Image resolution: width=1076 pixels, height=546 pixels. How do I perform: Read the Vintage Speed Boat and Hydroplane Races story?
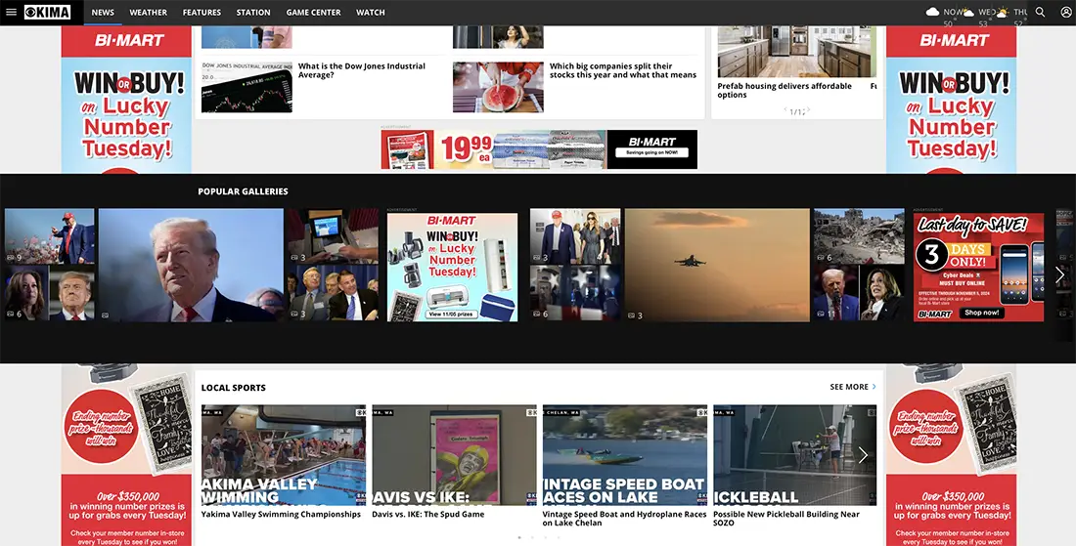click(624, 519)
